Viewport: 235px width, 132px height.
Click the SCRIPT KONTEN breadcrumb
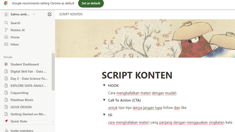pos(71,14)
